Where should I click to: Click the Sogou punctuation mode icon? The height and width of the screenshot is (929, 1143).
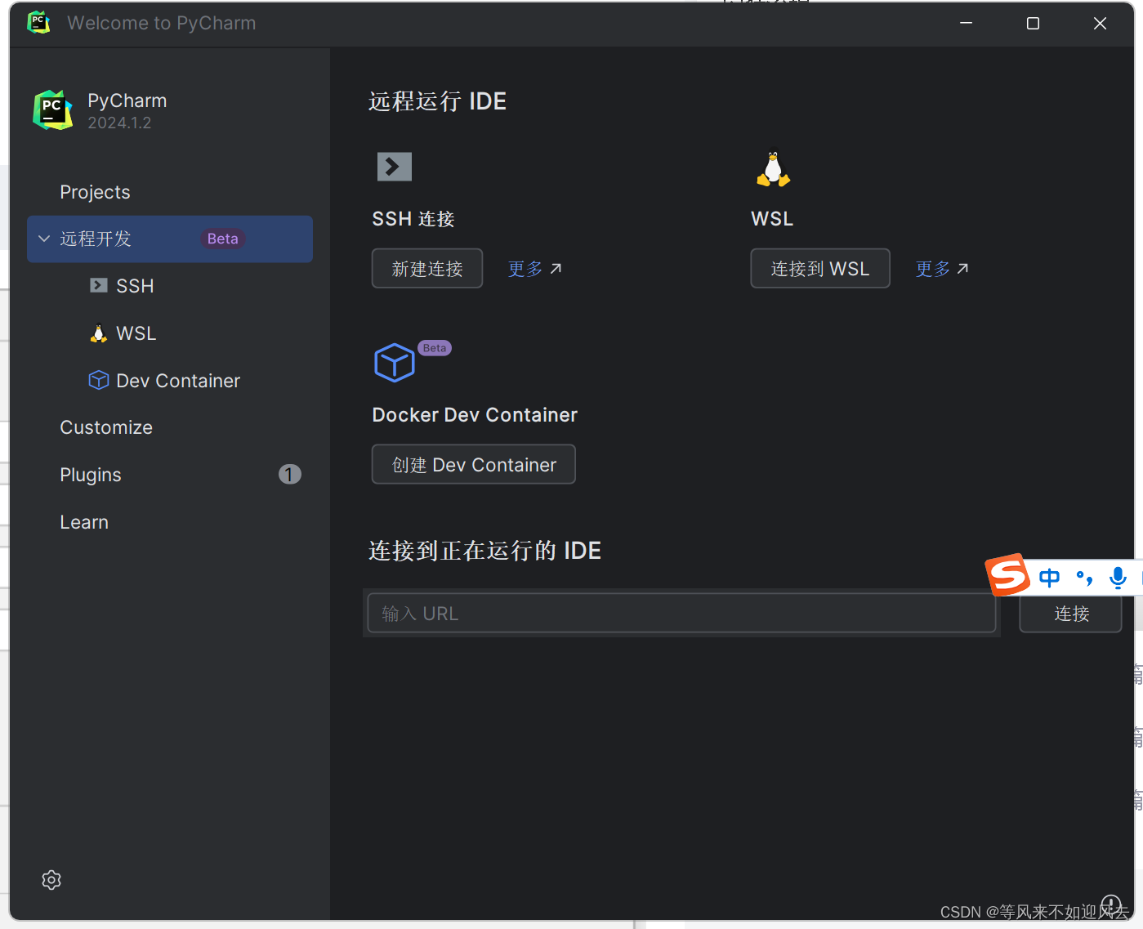(x=1084, y=578)
